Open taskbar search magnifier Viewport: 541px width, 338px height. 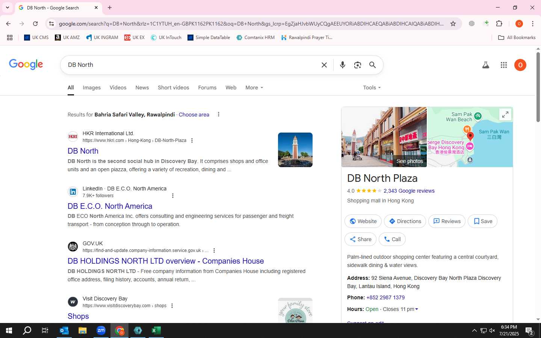click(x=27, y=330)
